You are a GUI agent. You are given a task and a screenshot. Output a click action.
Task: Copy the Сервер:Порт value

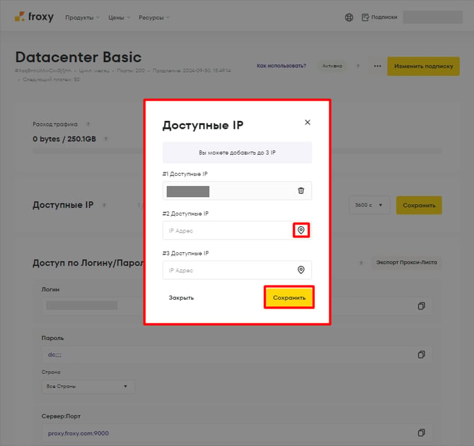[421, 433]
